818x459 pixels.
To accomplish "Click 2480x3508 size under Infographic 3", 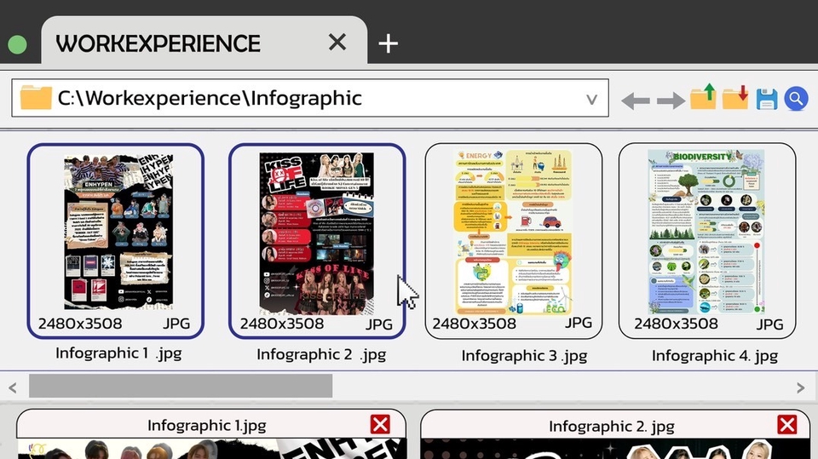I will [475, 324].
